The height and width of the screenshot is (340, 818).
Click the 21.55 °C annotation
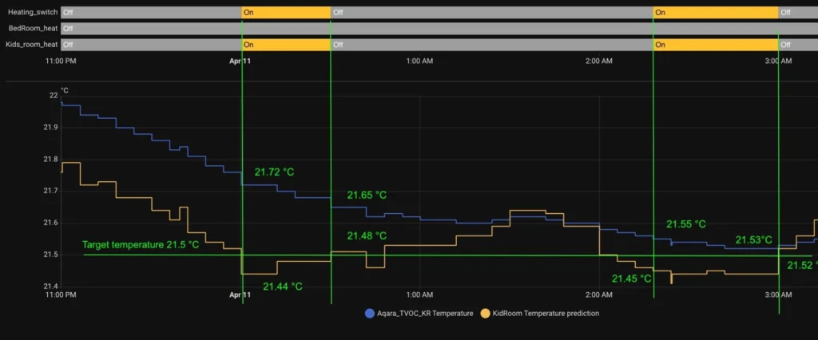point(686,224)
